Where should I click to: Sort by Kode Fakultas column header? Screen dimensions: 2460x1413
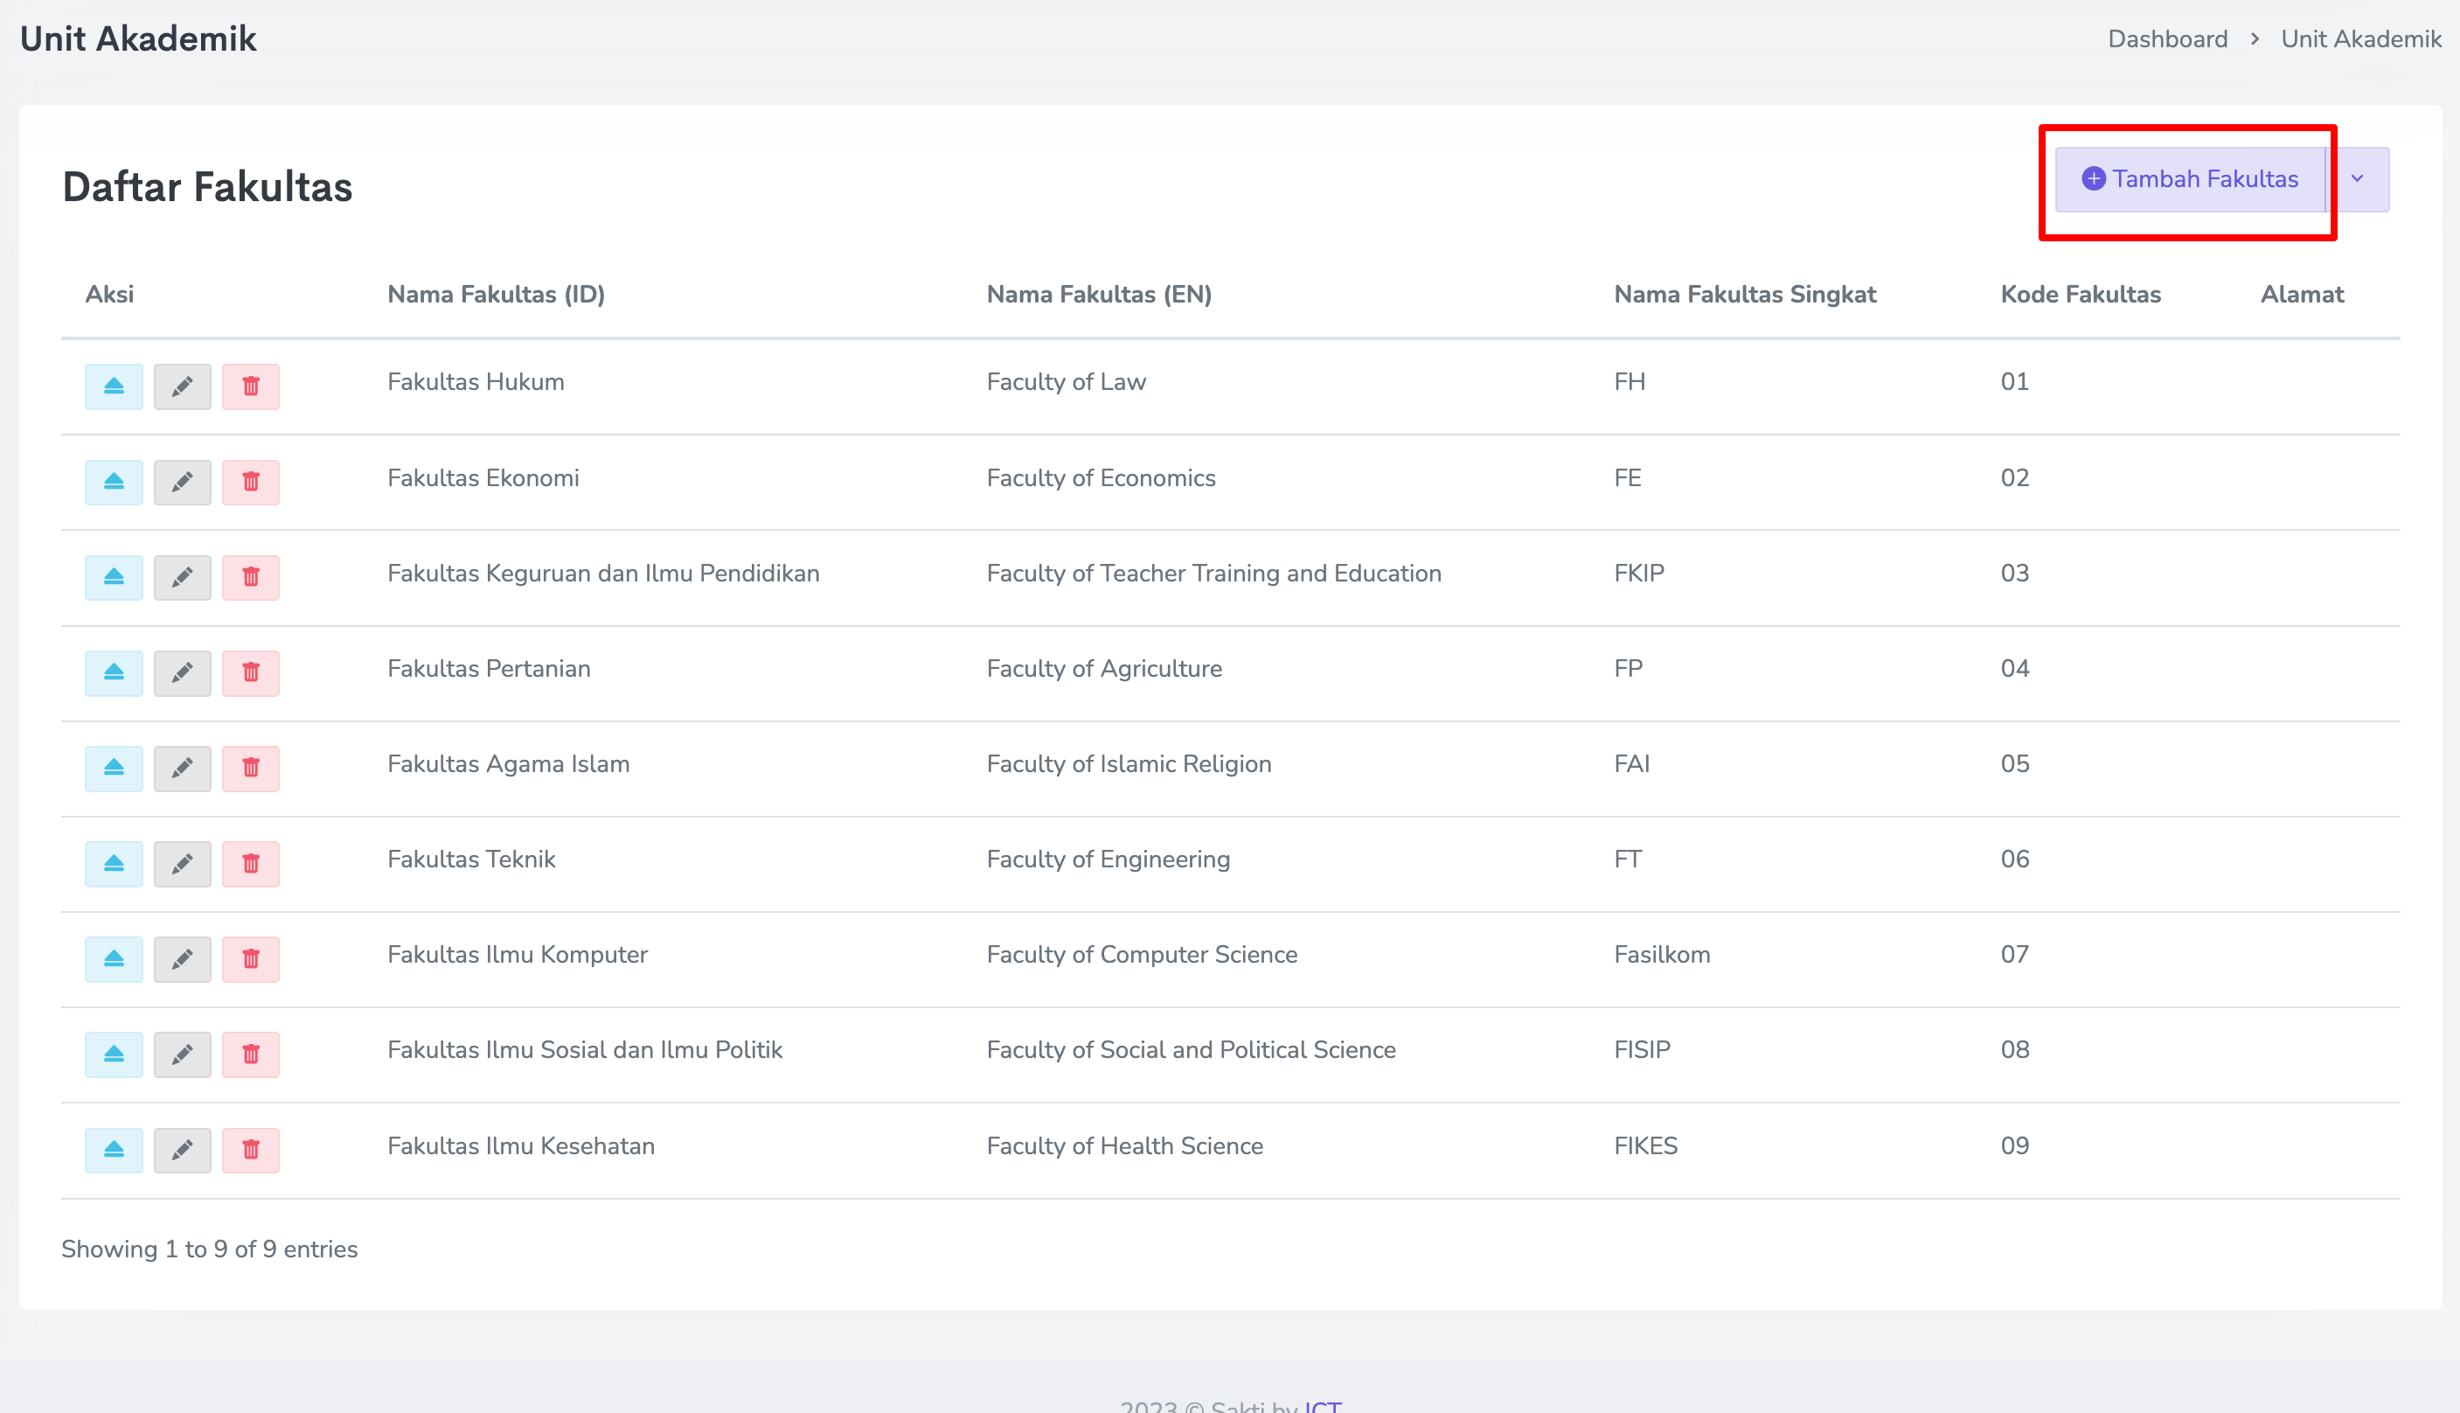click(x=2080, y=294)
